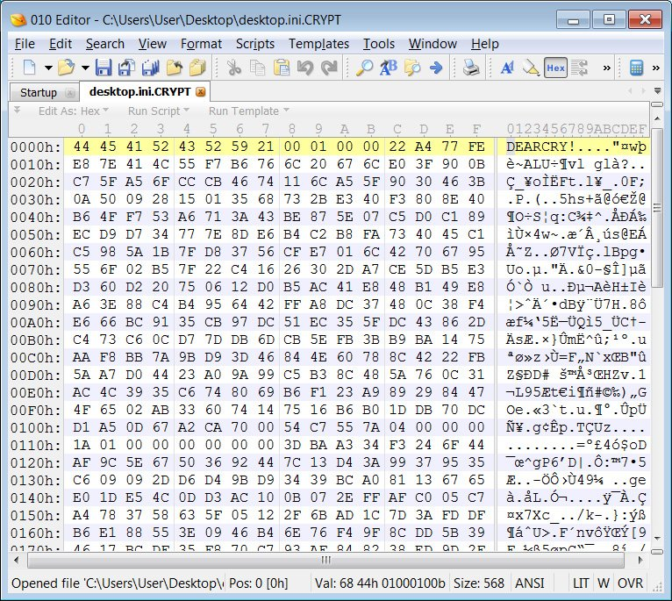Click the Paste clipboard icon

click(281, 68)
